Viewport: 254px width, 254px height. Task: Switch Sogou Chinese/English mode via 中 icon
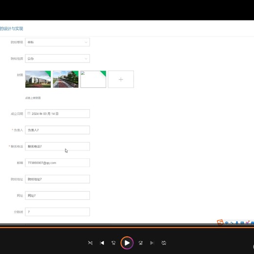tap(227, 223)
